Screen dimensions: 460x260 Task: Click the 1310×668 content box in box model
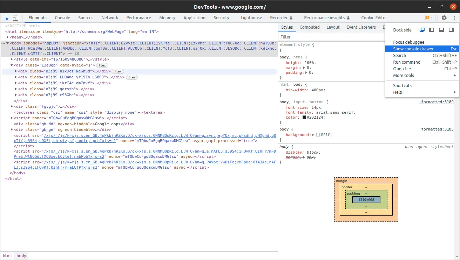point(366,200)
